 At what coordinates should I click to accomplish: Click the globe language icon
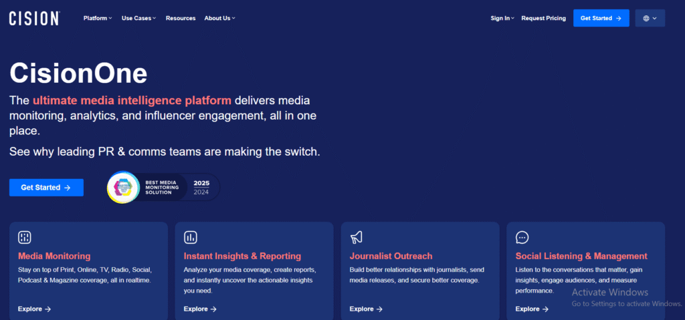[x=650, y=18]
